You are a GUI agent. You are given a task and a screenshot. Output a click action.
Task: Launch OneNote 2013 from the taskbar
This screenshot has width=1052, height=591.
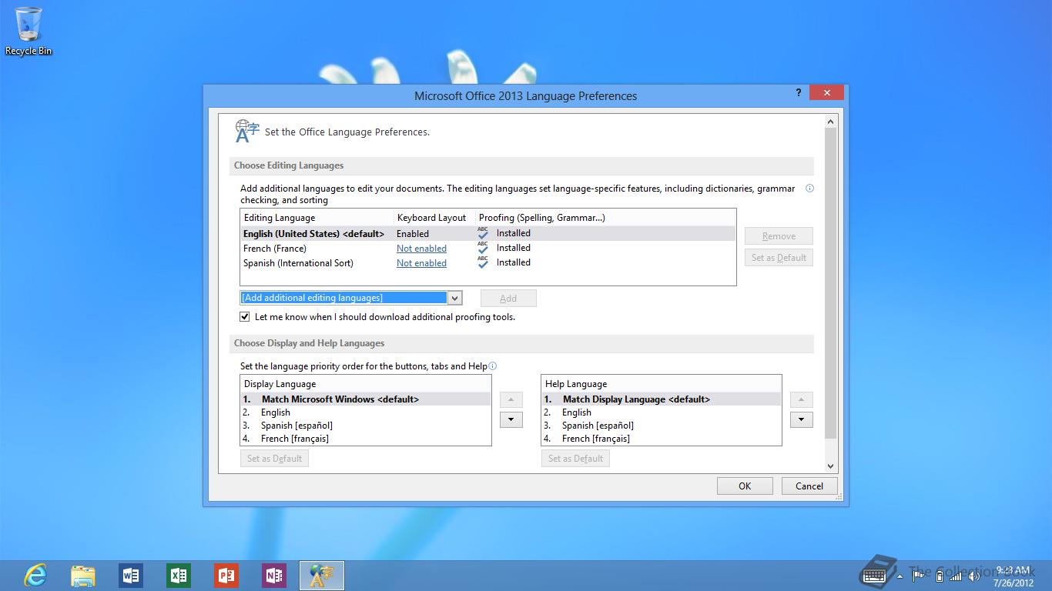click(274, 575)
